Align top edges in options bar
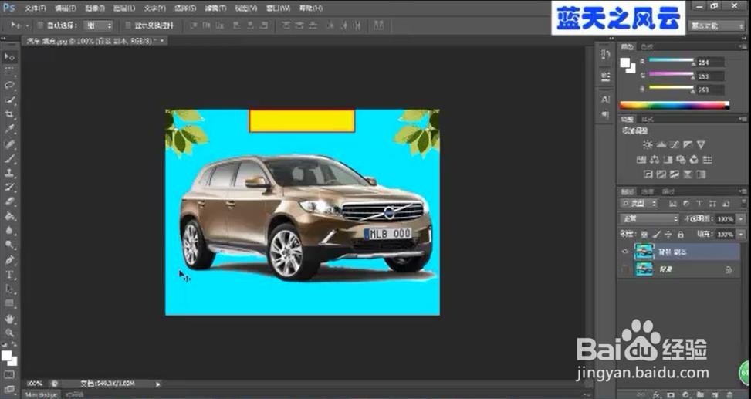Screen dimensions: 751x399 [x=194, y=25]
